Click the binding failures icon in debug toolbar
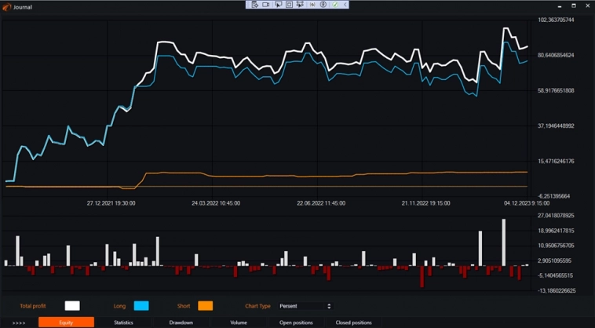 [312, 5]
